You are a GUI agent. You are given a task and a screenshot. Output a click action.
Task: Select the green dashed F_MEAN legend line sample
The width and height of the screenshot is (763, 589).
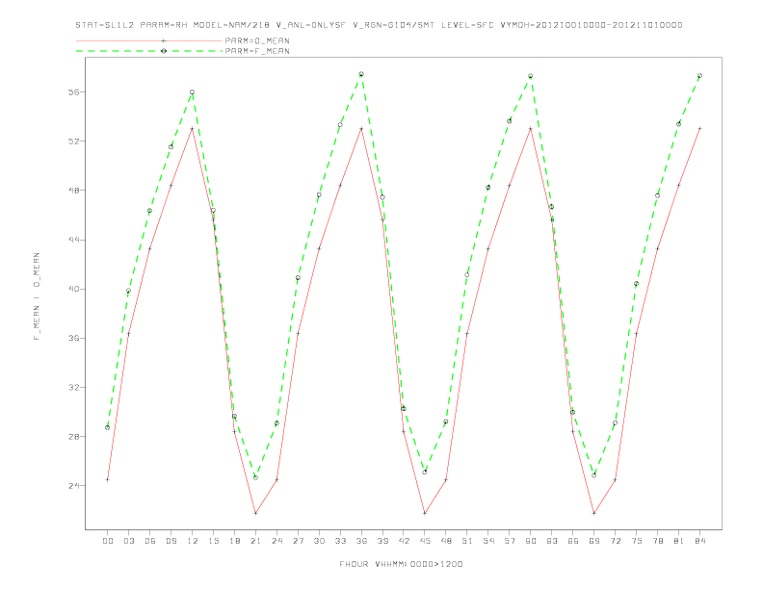[149, 51]
